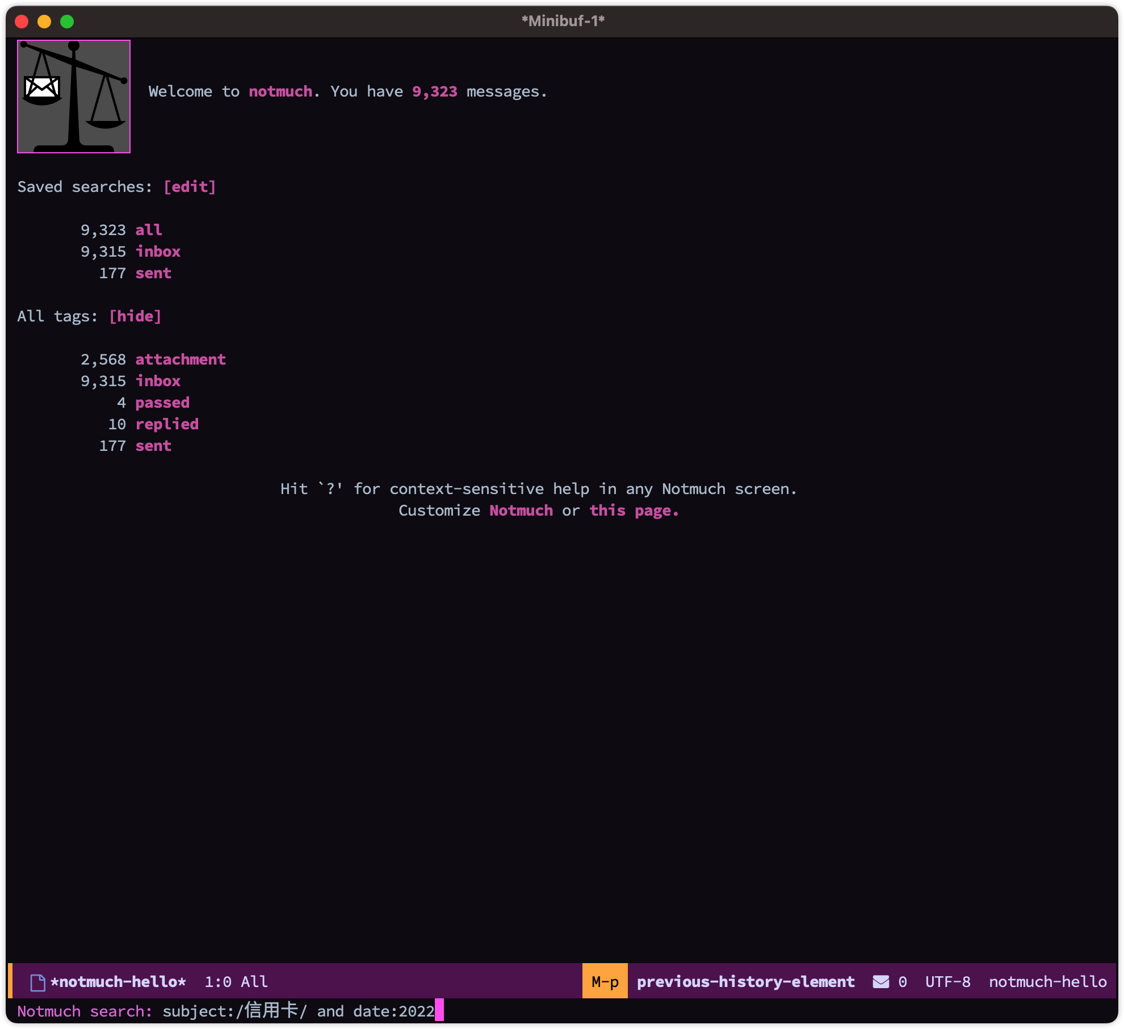Collapse All tags with [hide] button
Viewport: 1124px width, 1029px height.
click(x=135, y=316)
